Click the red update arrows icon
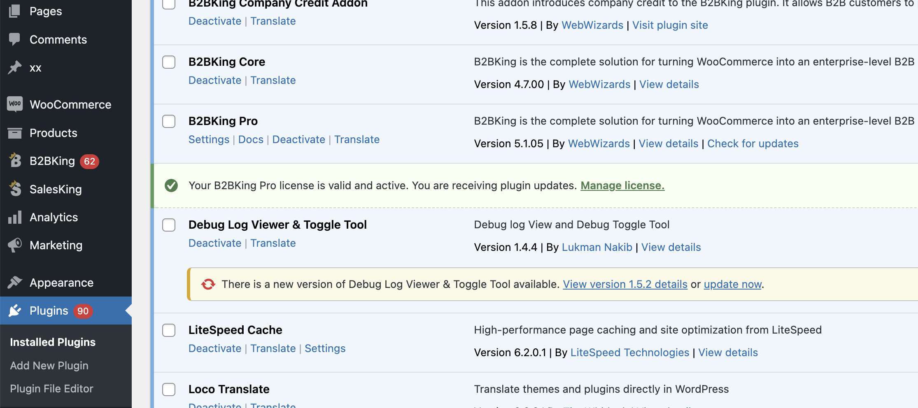 (208, 284)
